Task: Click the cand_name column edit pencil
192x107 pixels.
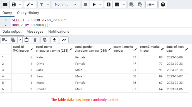Action: (71, 49)
